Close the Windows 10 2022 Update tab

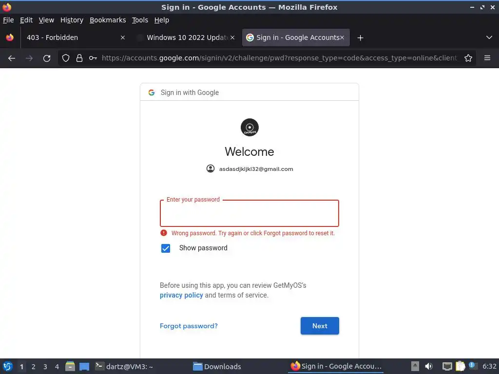pyautogui.click(x=232, y=37)
